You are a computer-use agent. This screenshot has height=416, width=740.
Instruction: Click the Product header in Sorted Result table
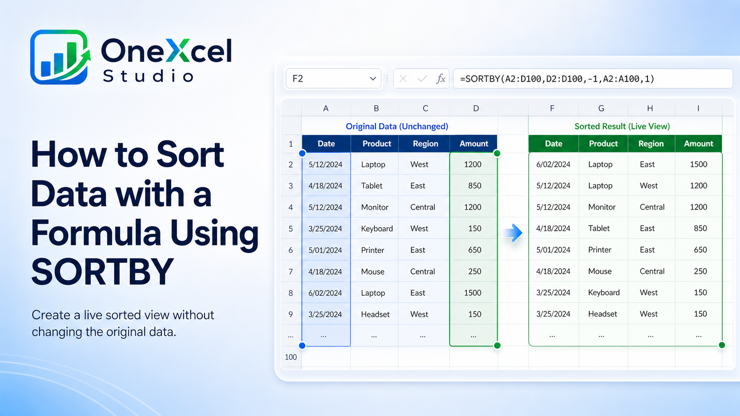[603, 144]
